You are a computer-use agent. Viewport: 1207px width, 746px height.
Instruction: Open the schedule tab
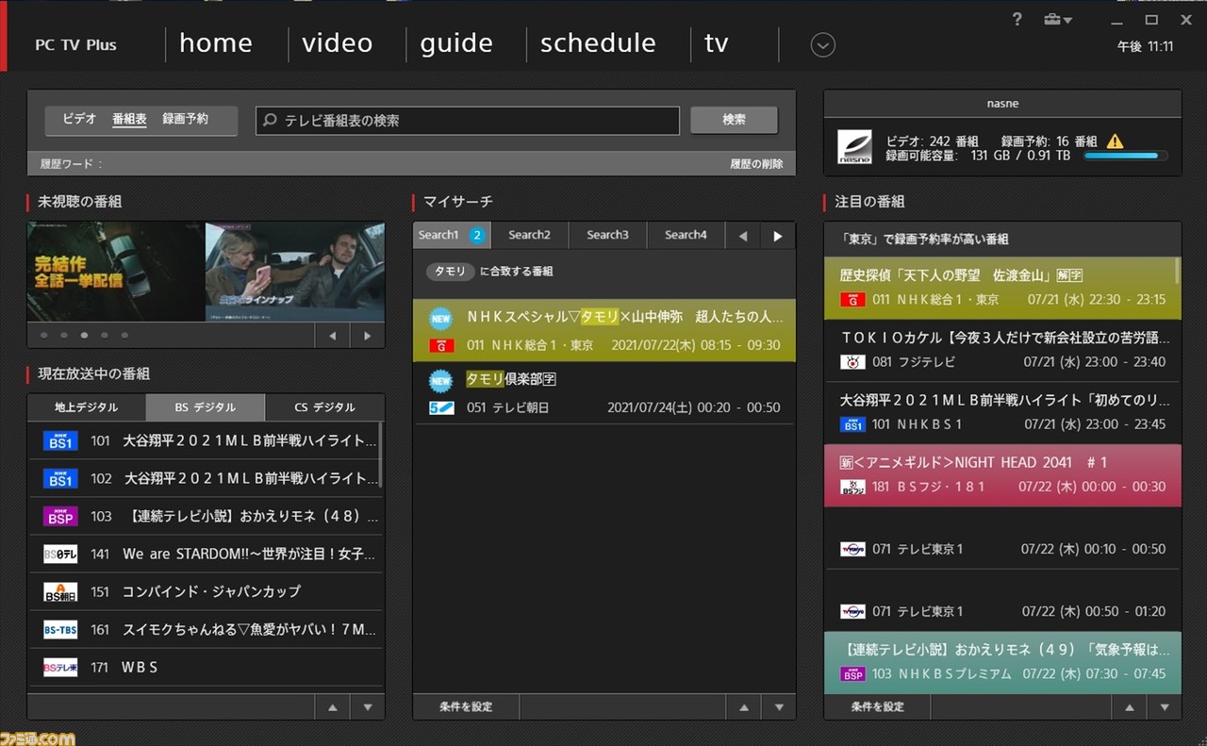coord(598,43)
